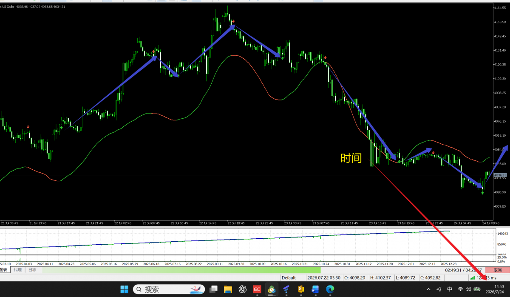This screenshot has width=510, height=297.
Task: Toggle the 中 input method indicator
Action: [x=450, y=289]
